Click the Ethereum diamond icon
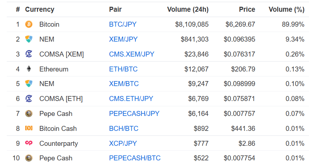The height and width of the screenshot is (165, 309). coord(29,69)
